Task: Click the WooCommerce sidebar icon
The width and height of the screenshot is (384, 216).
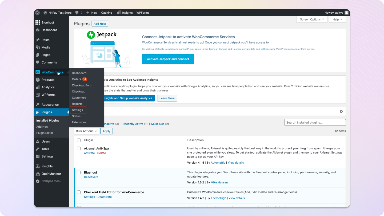Action: (x=38, y=72)
